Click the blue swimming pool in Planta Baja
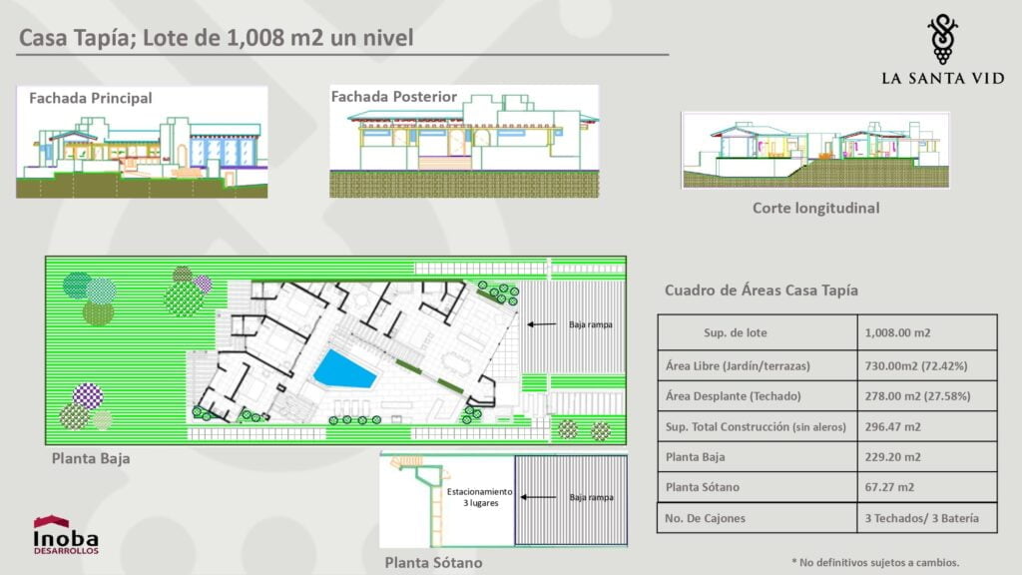The height and width of the screenshot is (575, 1022). point(344,370)
